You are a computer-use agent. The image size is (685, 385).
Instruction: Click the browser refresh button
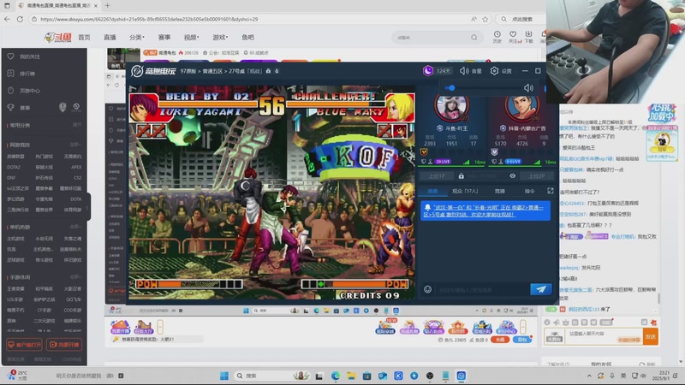click(20, 19)
